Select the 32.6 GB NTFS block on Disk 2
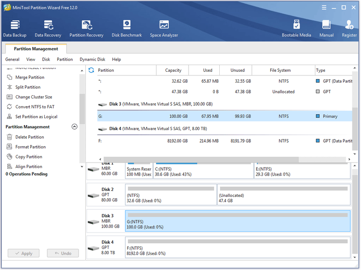Image resolution: width=361 pixels, height=270 pixels. pyautogui.click(x=171, y=195)
